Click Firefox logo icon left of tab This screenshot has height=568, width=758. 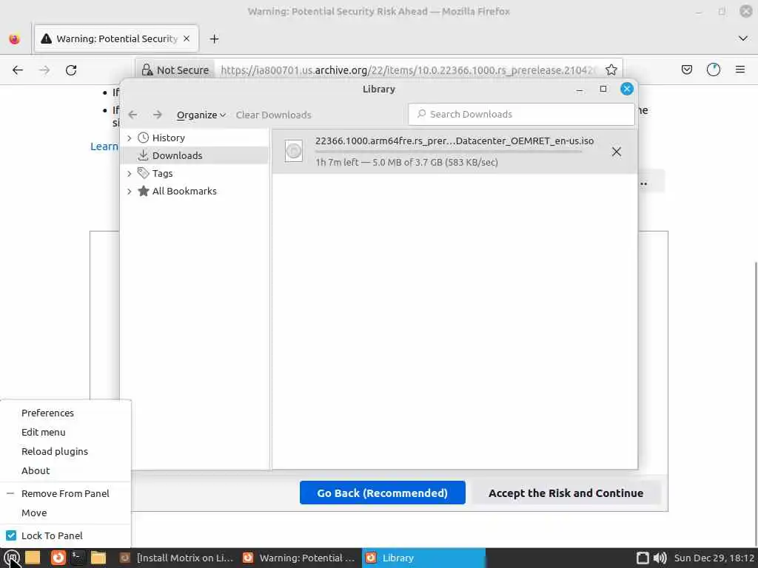[x=15, y=38]
